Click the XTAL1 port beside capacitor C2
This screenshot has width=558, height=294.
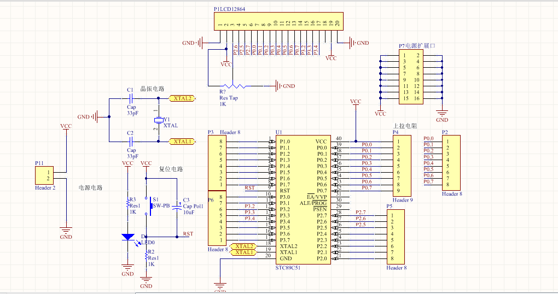pos(182,142)
